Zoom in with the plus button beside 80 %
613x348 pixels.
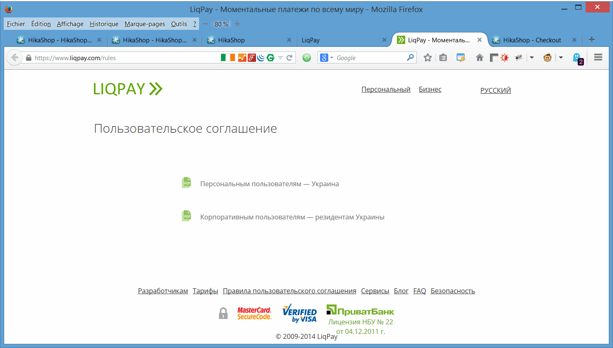[x=237, y=24]
